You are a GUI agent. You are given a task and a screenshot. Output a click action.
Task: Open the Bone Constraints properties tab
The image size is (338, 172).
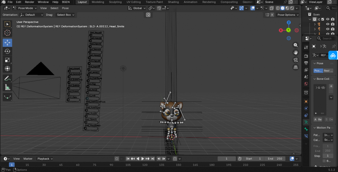(x=306, y=136)
